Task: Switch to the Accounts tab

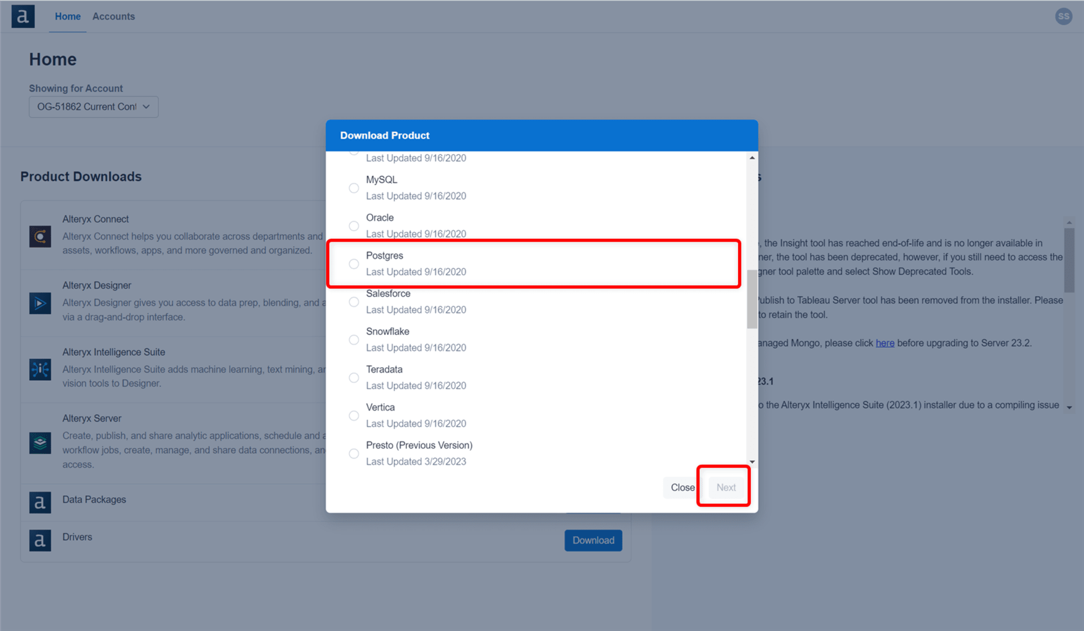Action: click(113, 16)
